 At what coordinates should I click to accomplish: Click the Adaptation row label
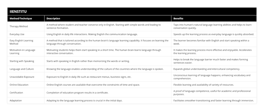point(16,101)
